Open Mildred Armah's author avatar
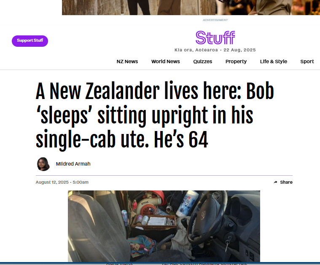The width and height of the screenshot is (320, 265). click(x=43, y=164)
